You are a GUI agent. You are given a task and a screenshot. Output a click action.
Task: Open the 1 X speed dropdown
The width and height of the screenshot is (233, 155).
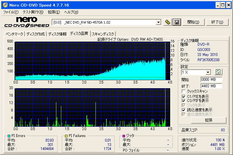pos(208,72)
